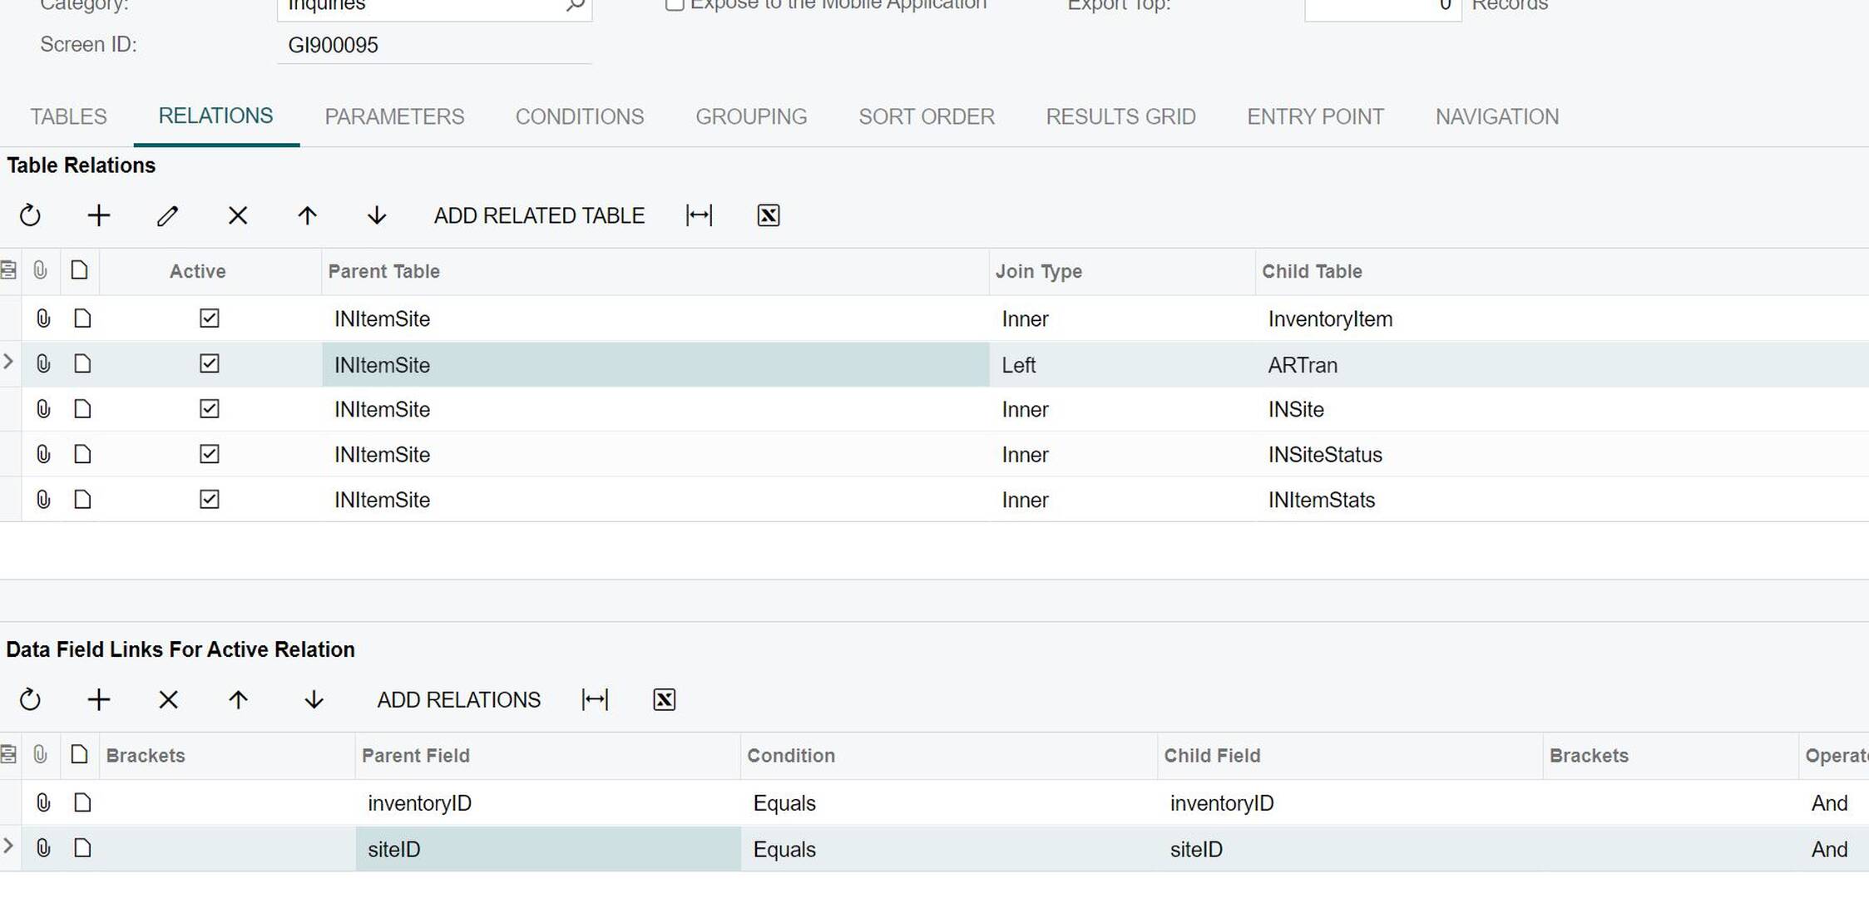Click into the Export Top records field
The width and height of the screenshot is (1869, 898).
1381,7
